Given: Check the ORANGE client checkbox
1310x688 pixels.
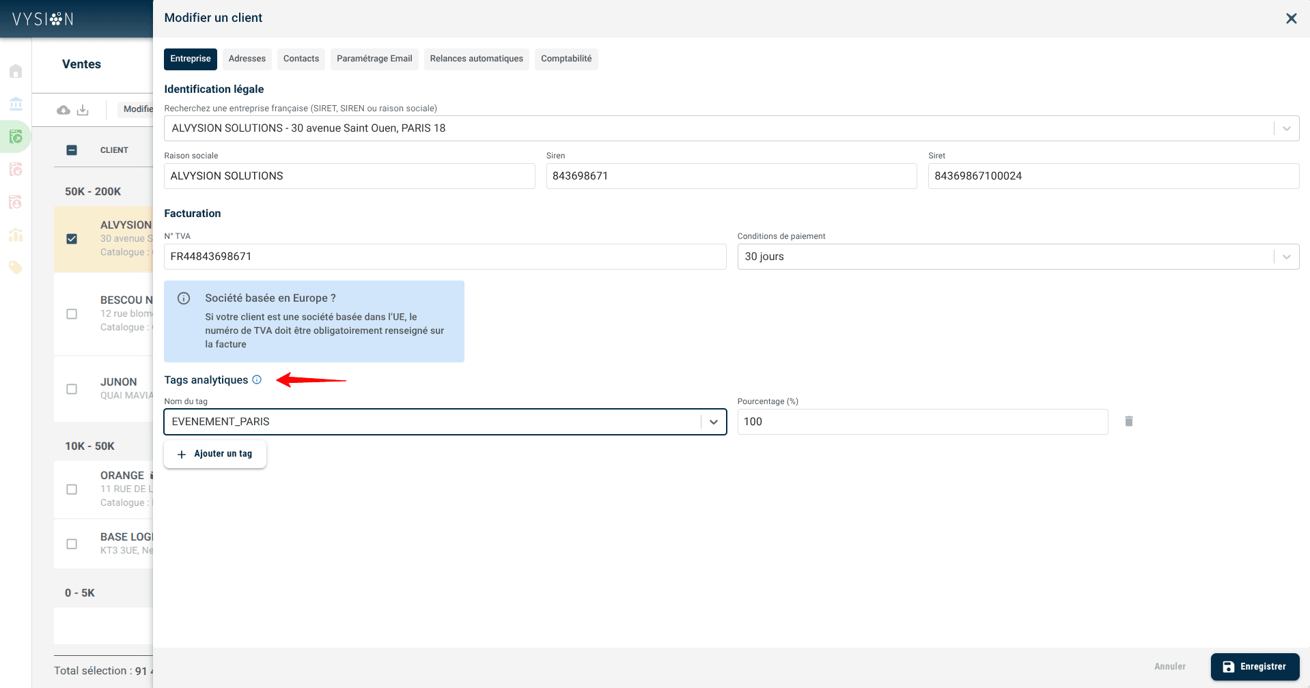Looking at the screenshot, I should (x=72, y=489).
